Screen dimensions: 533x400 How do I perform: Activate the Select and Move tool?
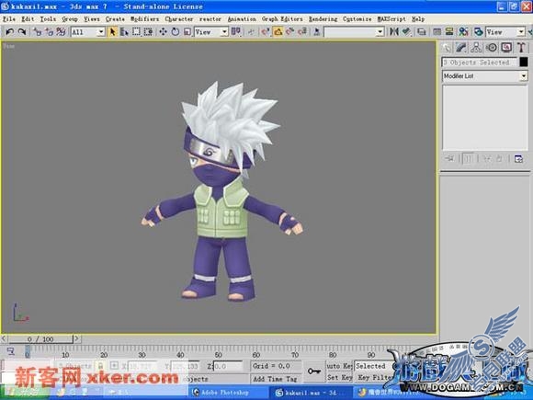[x=164, y=32]
